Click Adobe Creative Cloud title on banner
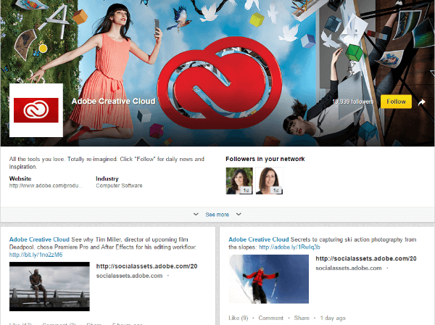This screenshot has height=325, width=435. click(x=114, y=102)
